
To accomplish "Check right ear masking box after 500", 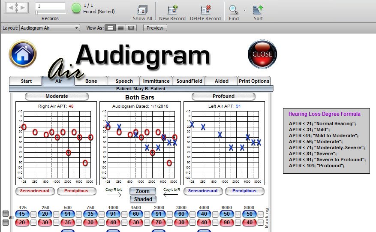I will [x=78, y=223].
